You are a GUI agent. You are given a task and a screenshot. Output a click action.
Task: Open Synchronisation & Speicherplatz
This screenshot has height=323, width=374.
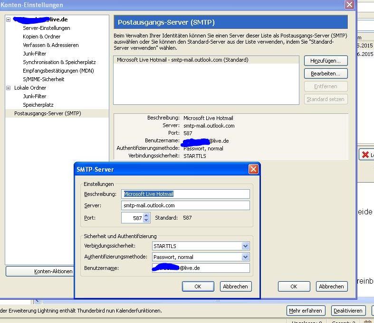pos(59,62)
